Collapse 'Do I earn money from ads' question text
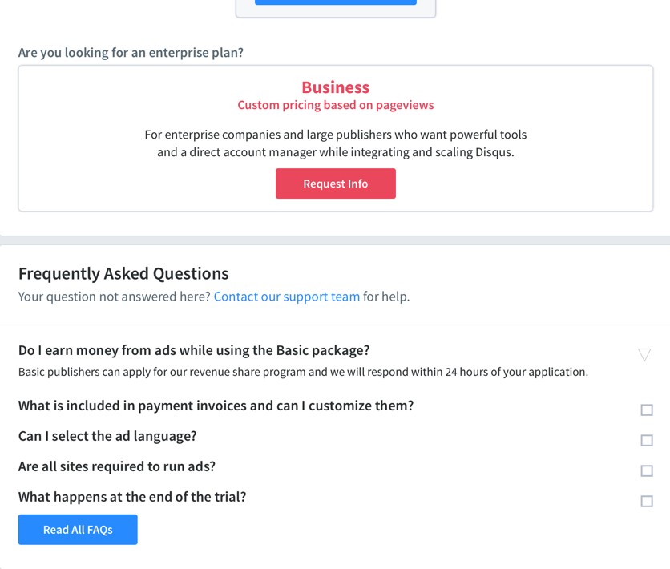670x569 pixels. pyautogui.click(x=194, y=350)
